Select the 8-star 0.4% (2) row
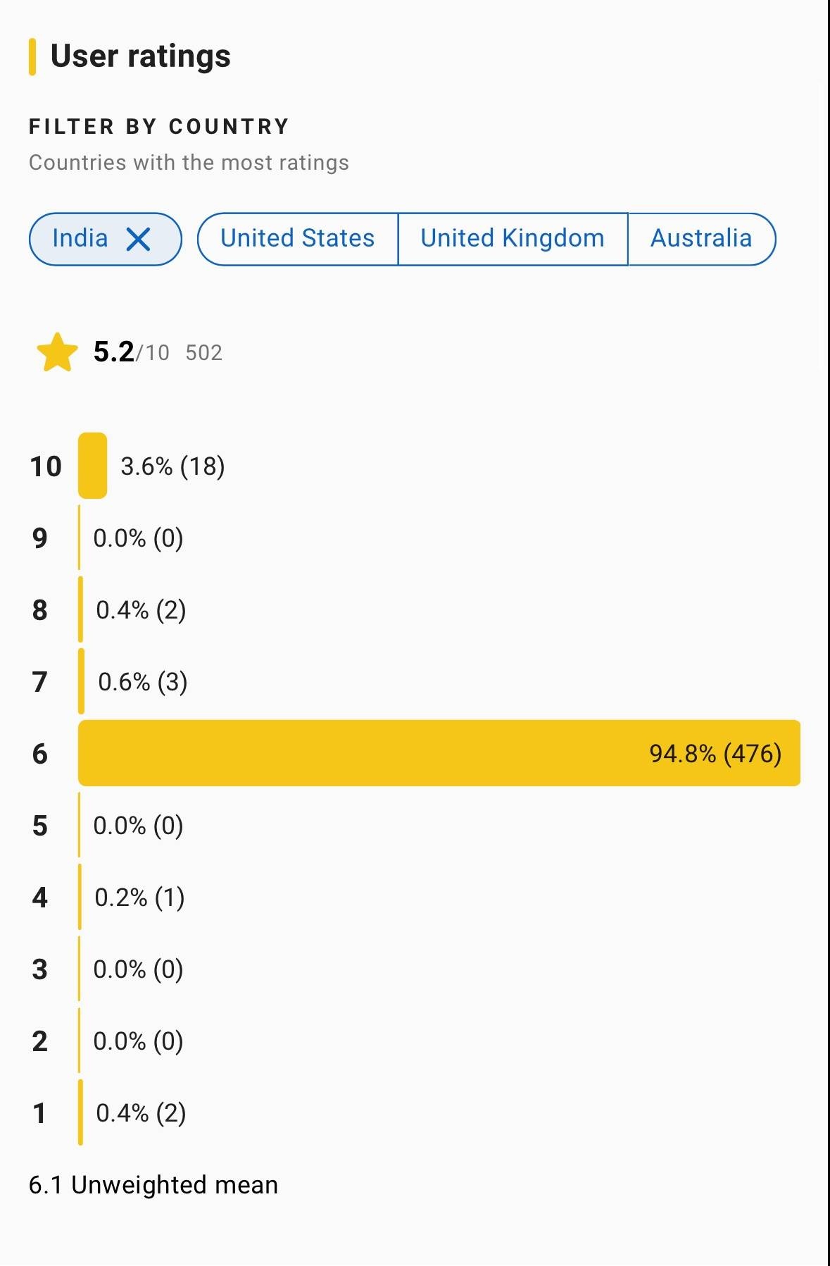The image size is (830, 1266). click(141, 610)
